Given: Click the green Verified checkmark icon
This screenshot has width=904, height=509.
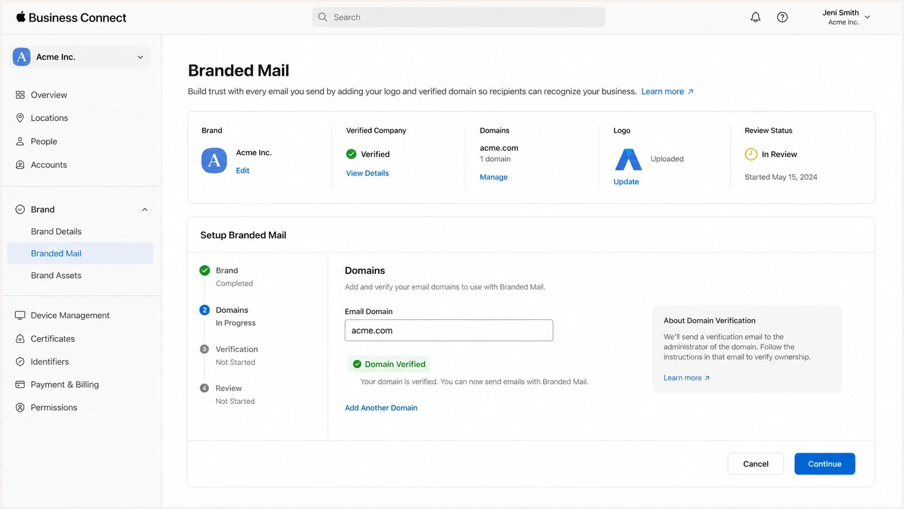Looking at the screenshot, I should tap(351, 154).
